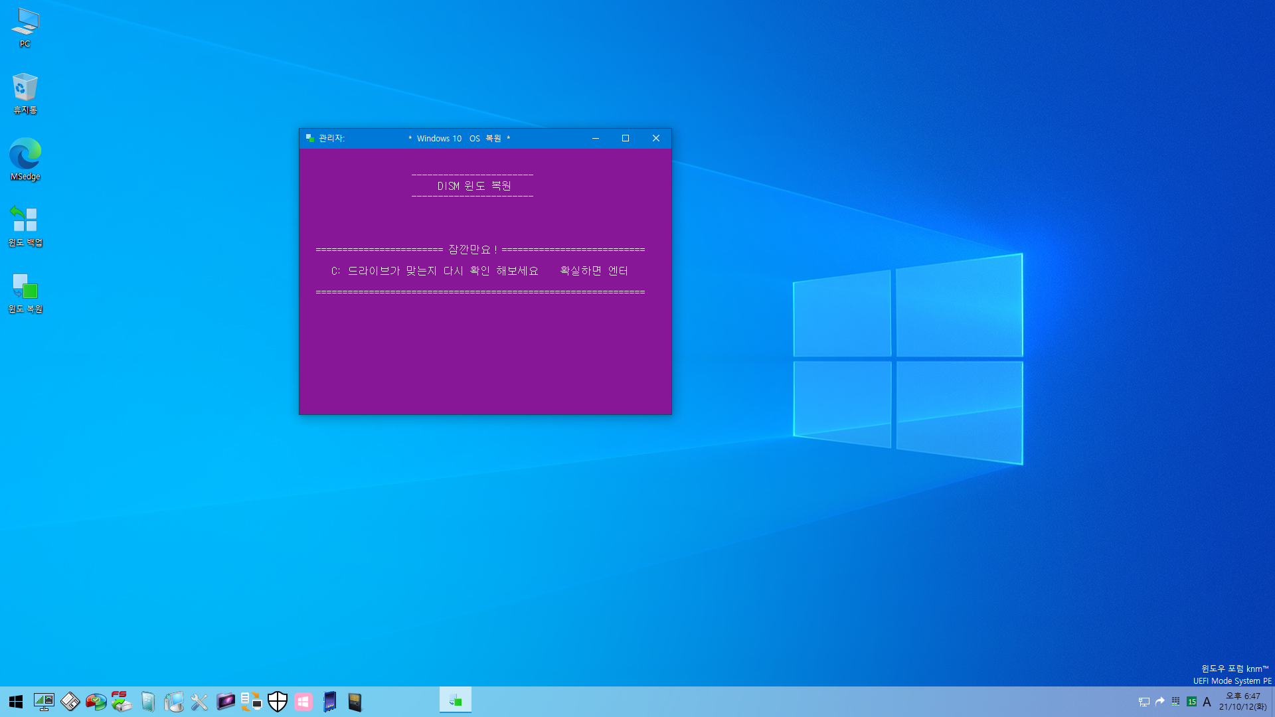Launch MSedge from the desktop
Screen dimensions: 1275x717
(25, 159)
